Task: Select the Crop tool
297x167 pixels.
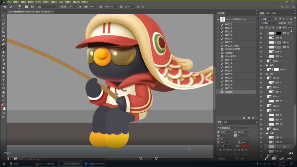Action: pos(3,32)
